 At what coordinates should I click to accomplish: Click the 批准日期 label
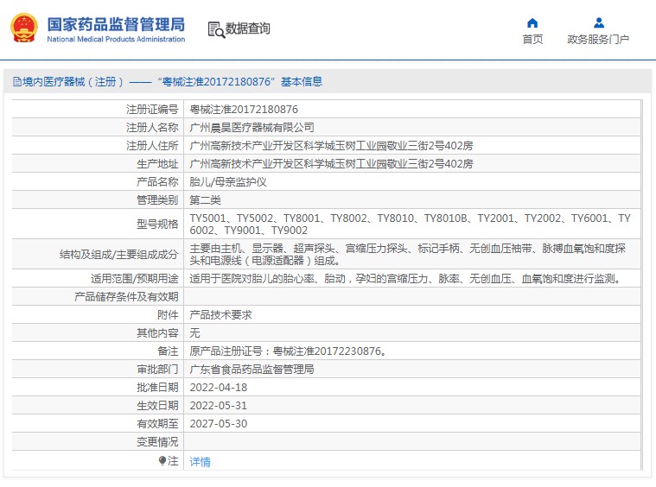(x=157, y=388)
